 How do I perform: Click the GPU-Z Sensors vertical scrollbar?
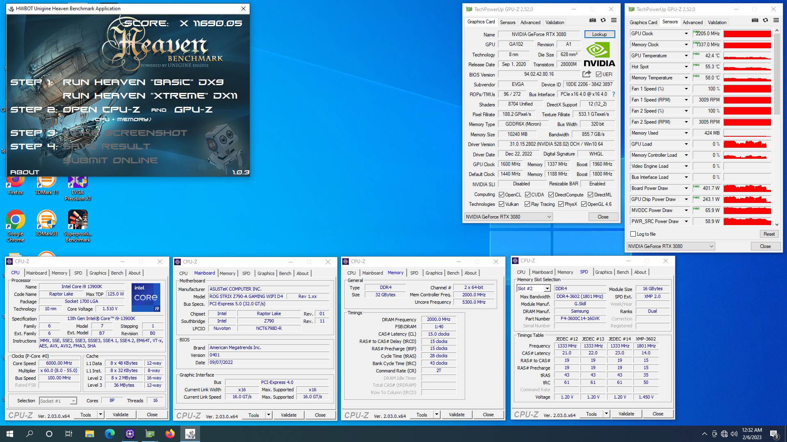click(776, 127)
